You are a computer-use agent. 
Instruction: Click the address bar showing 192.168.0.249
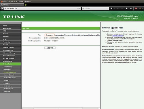coord(41,9)
